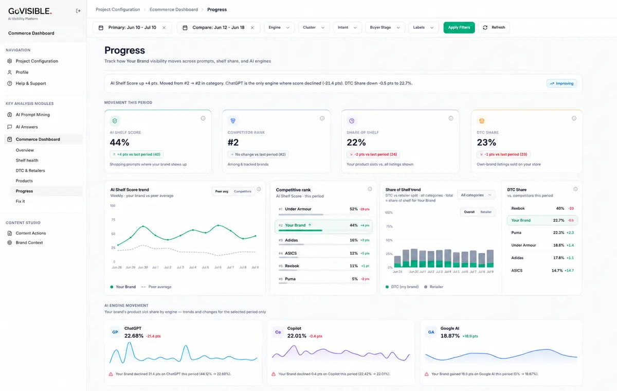Viewport: 617px width, 391px height.
Task: Collapse sidebar via the logout arrow icon
Action: pos(78,11)
